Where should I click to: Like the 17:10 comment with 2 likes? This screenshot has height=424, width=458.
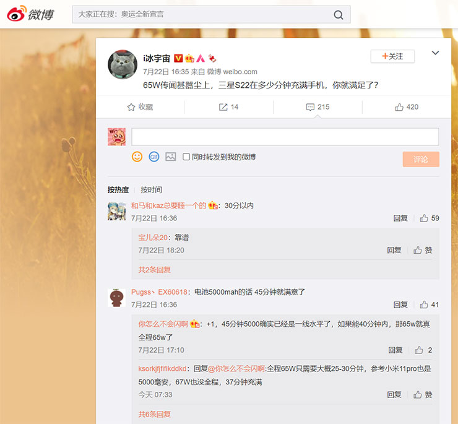(423, 350)
